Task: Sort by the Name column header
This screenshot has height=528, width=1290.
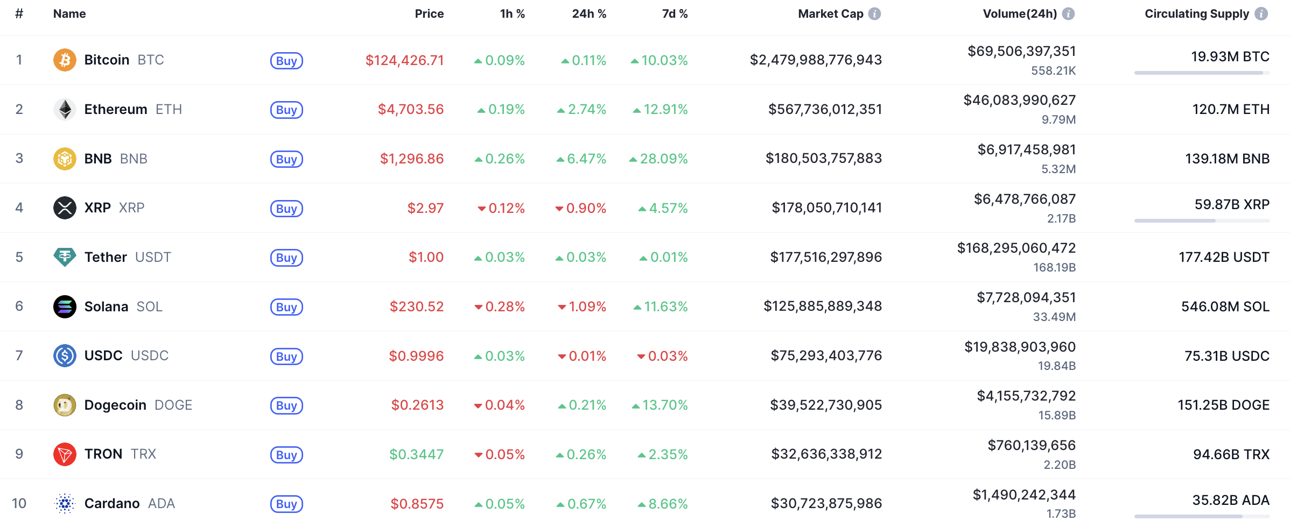Action: coord(69,14)
